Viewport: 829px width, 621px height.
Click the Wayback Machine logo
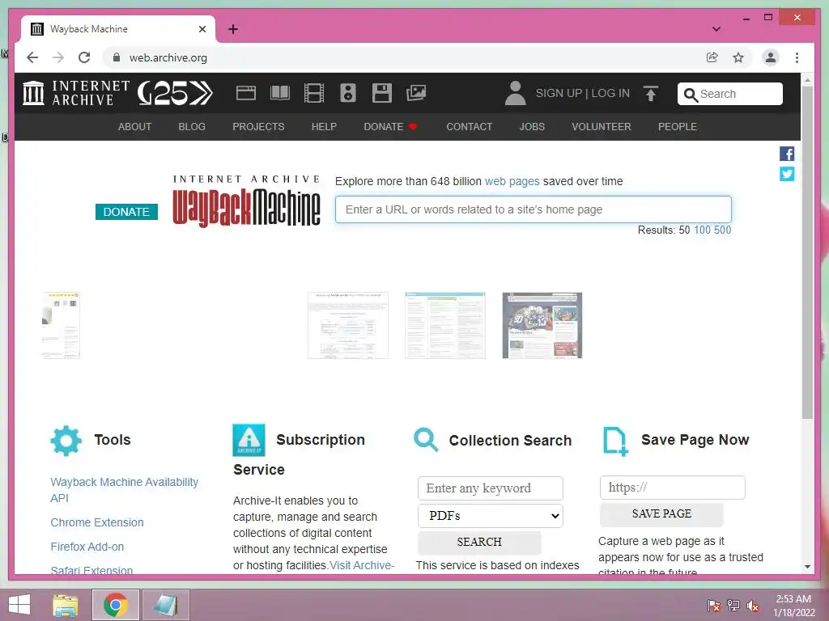point(246,201)
